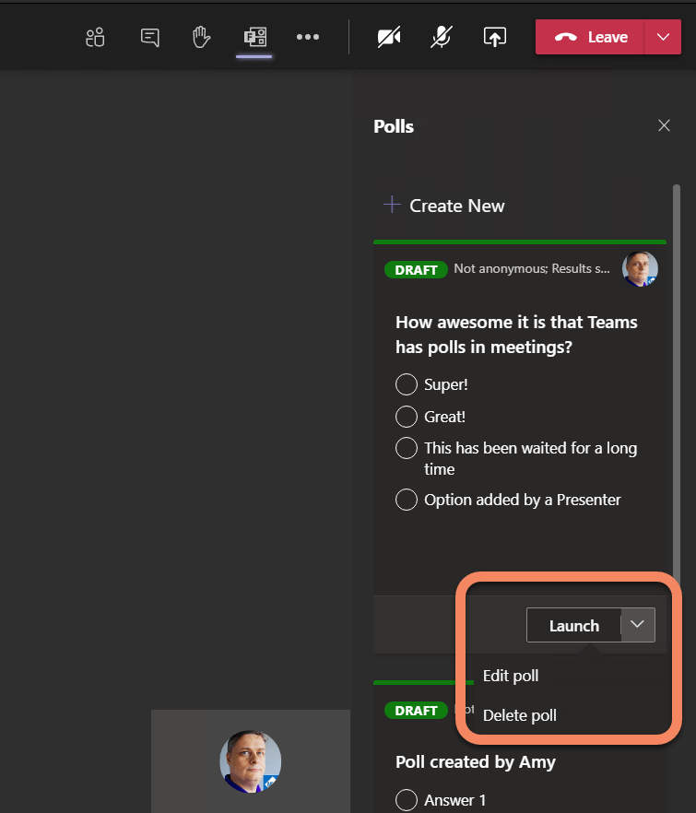
Task: Choose the 'Great!' poll answer
Action: coord(407,417)
